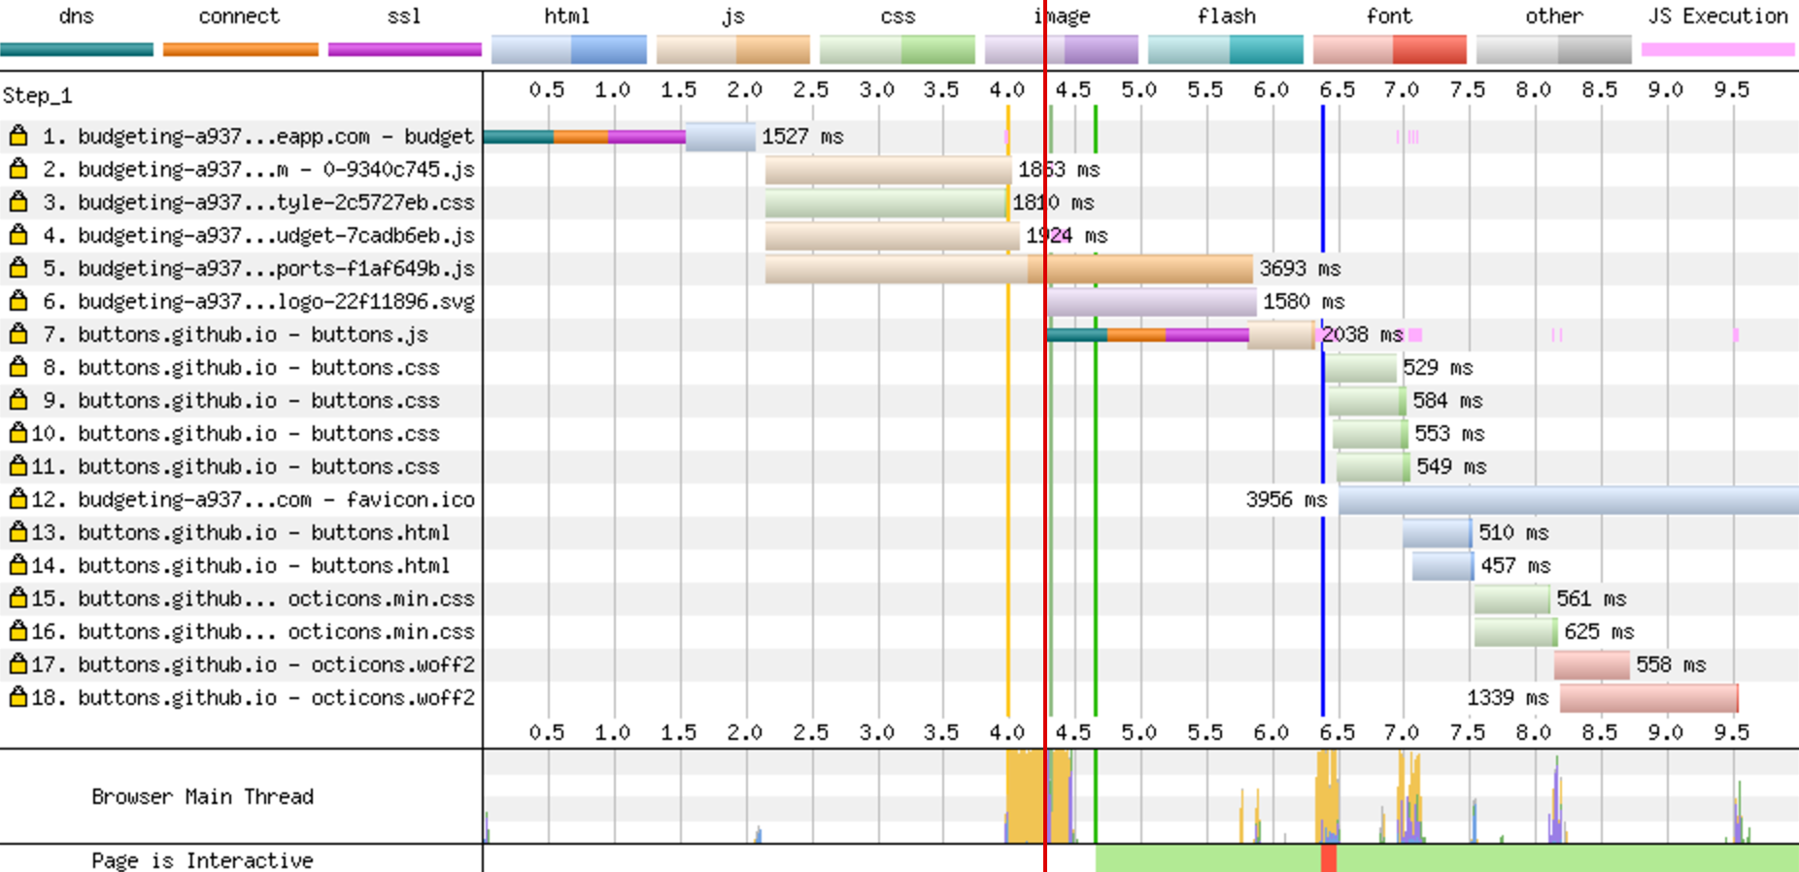Click the '457 ms' duration on row 14

pyautogui.click(x=1515, y=565)
